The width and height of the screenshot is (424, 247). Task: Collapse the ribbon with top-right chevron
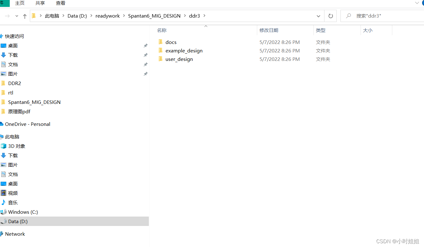click(x=417, y=3)
